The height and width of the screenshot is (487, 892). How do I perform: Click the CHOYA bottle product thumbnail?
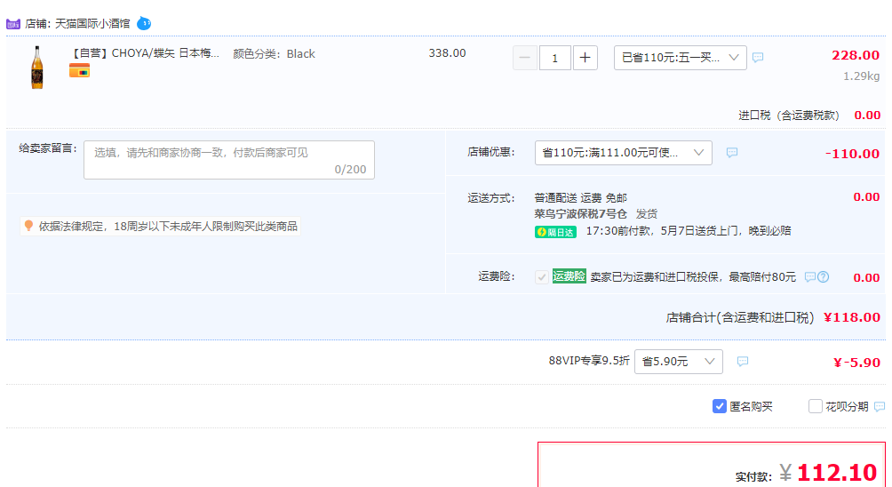[37, 68]
